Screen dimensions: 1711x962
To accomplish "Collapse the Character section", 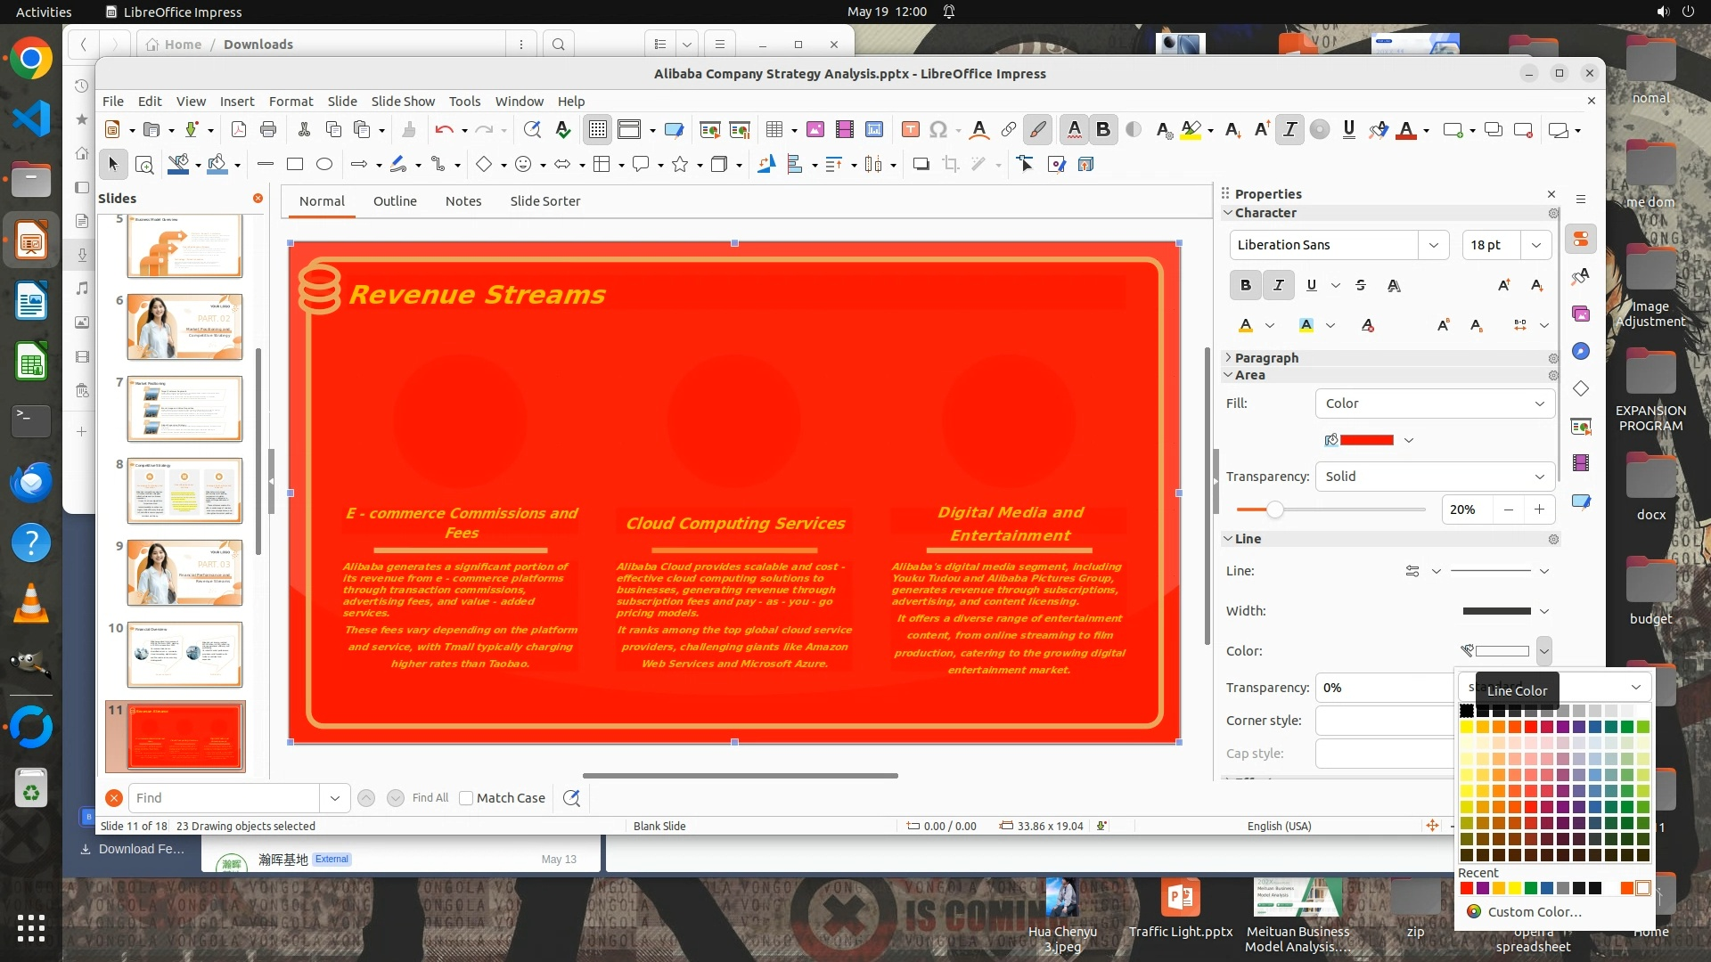I will [1229, 213].
